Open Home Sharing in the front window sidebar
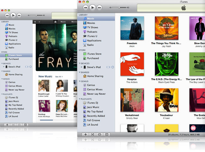The height and width of the screenshot is (152, 205). tap(95, 76)
